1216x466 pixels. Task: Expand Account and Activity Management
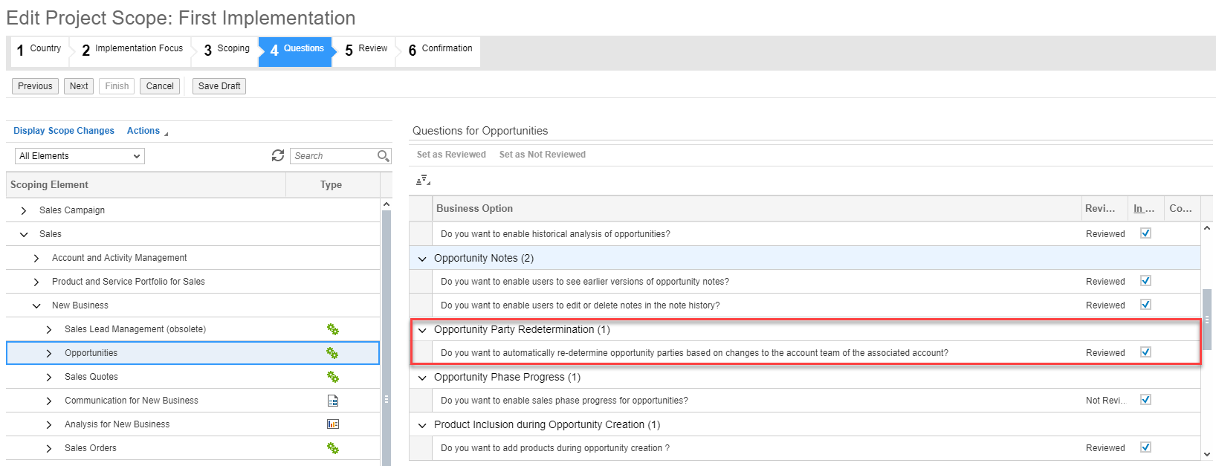[x=36, y=258]
